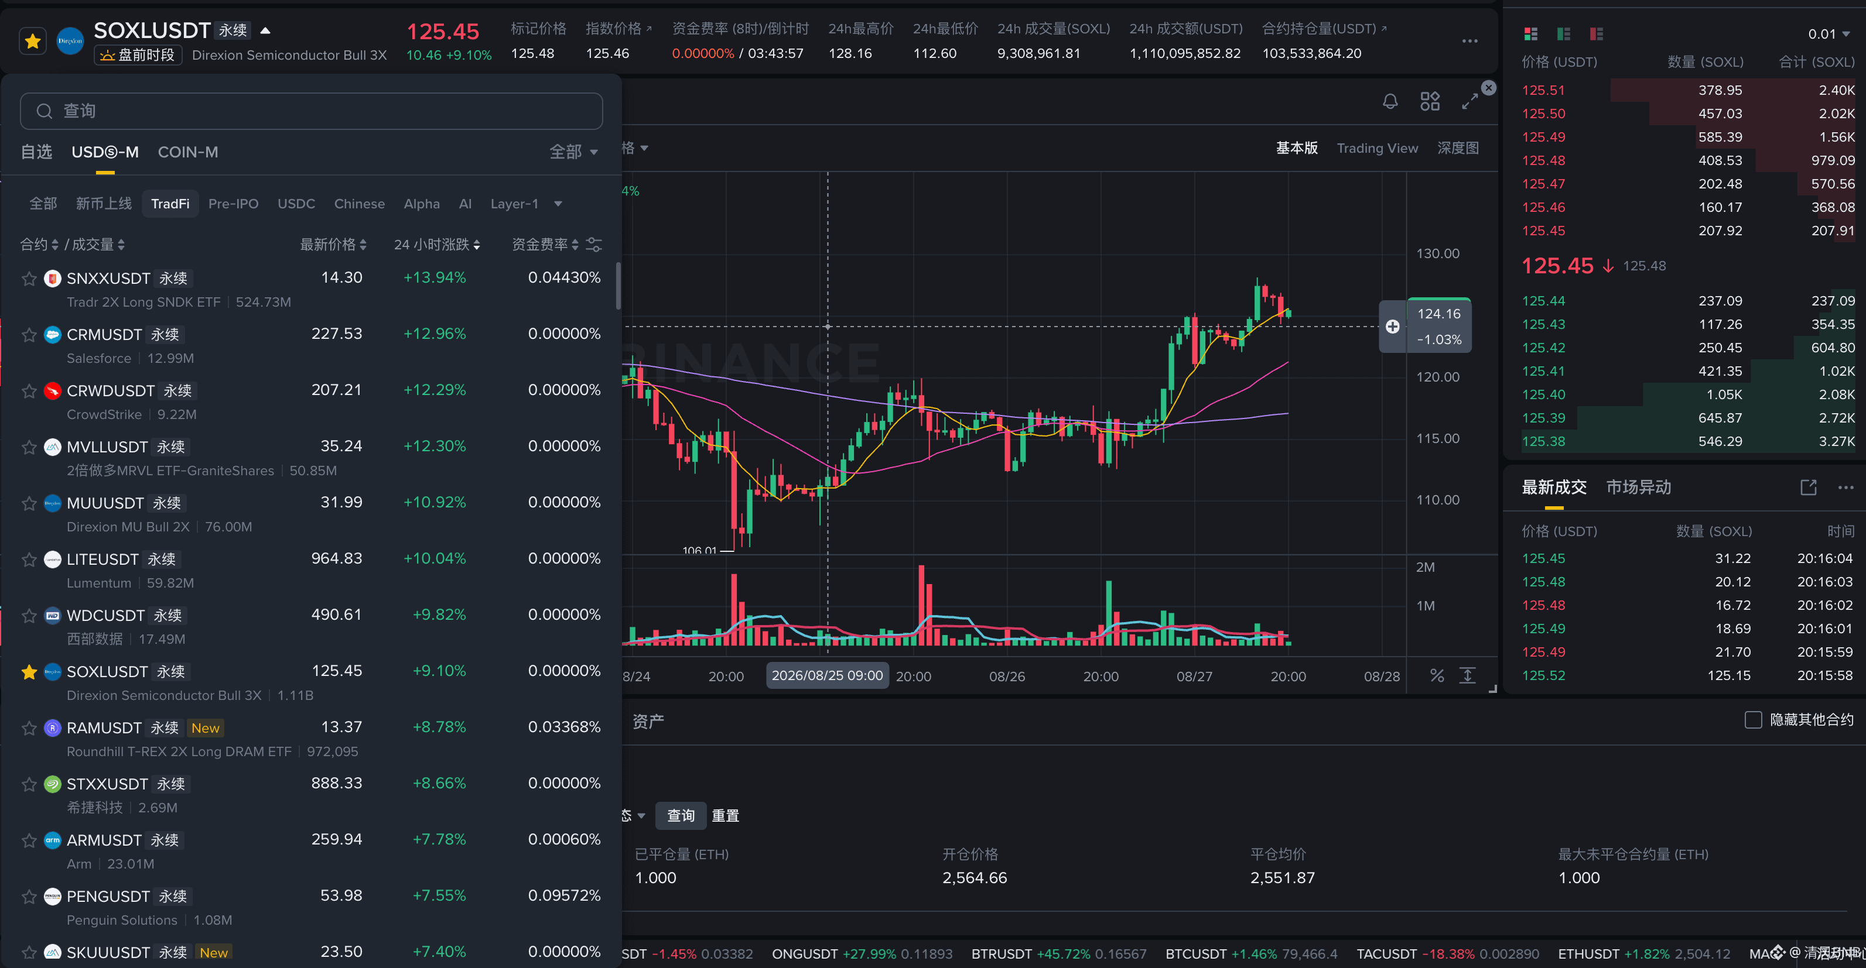Screen dimensions: 1866x968
Task: Click the 查询 search input field
Action: (x=312, y=111)
